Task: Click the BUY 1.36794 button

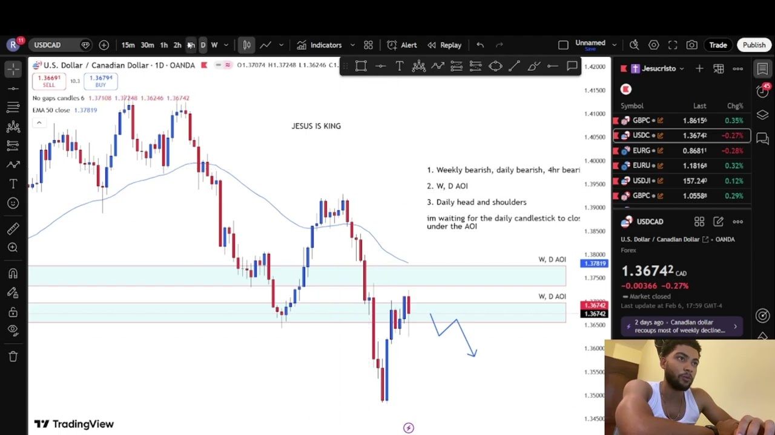Action: [x=101, y=81]
